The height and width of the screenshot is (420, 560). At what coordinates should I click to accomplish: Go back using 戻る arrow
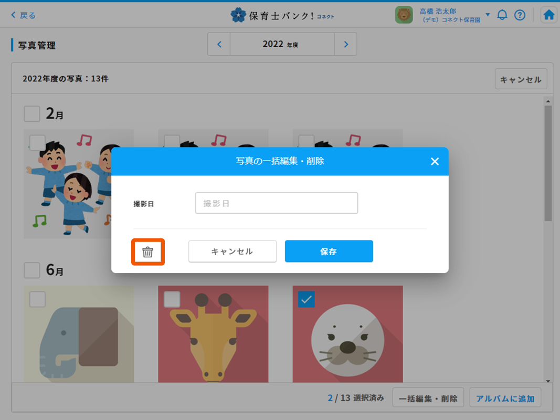(23, 15)
